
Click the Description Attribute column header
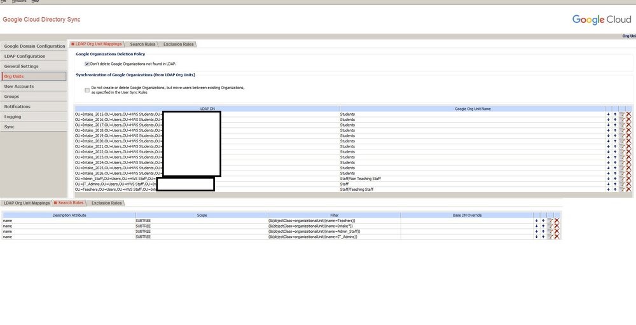click(x=69, y=216)
